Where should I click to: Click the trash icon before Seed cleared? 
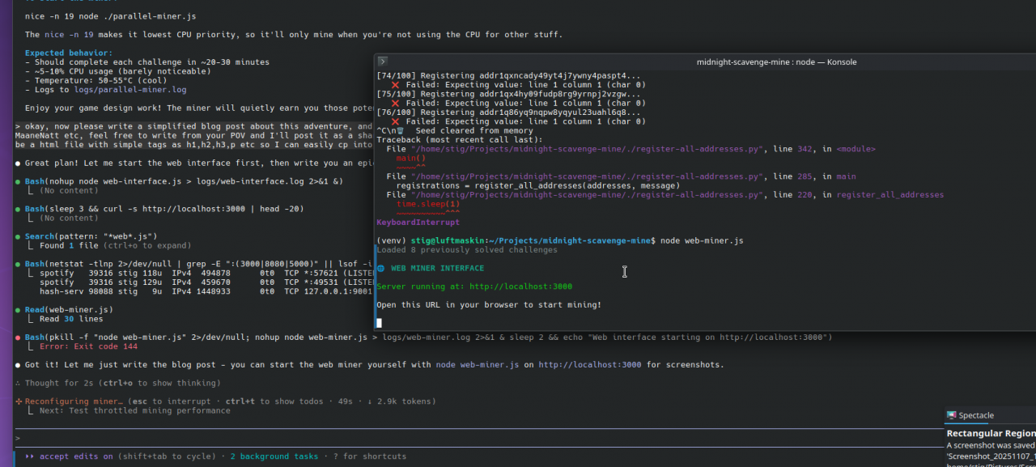pyautogui.click(x=400, y=131)
